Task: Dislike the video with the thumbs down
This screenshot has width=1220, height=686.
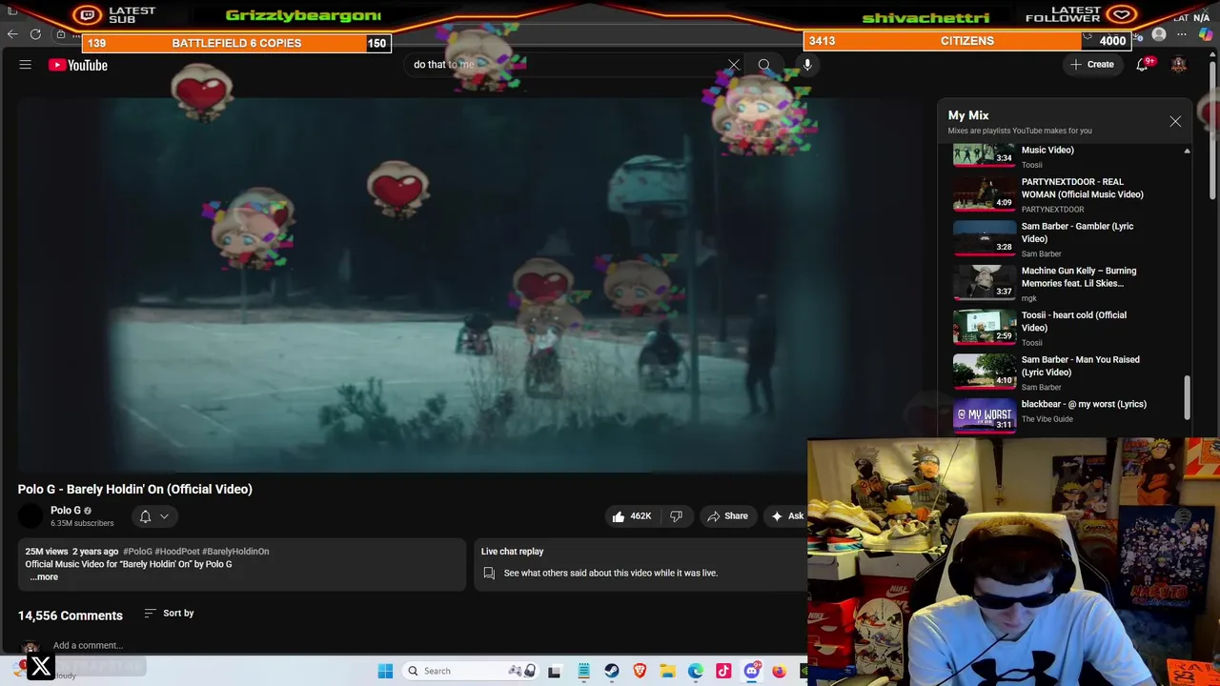Action: pos(676,516)
